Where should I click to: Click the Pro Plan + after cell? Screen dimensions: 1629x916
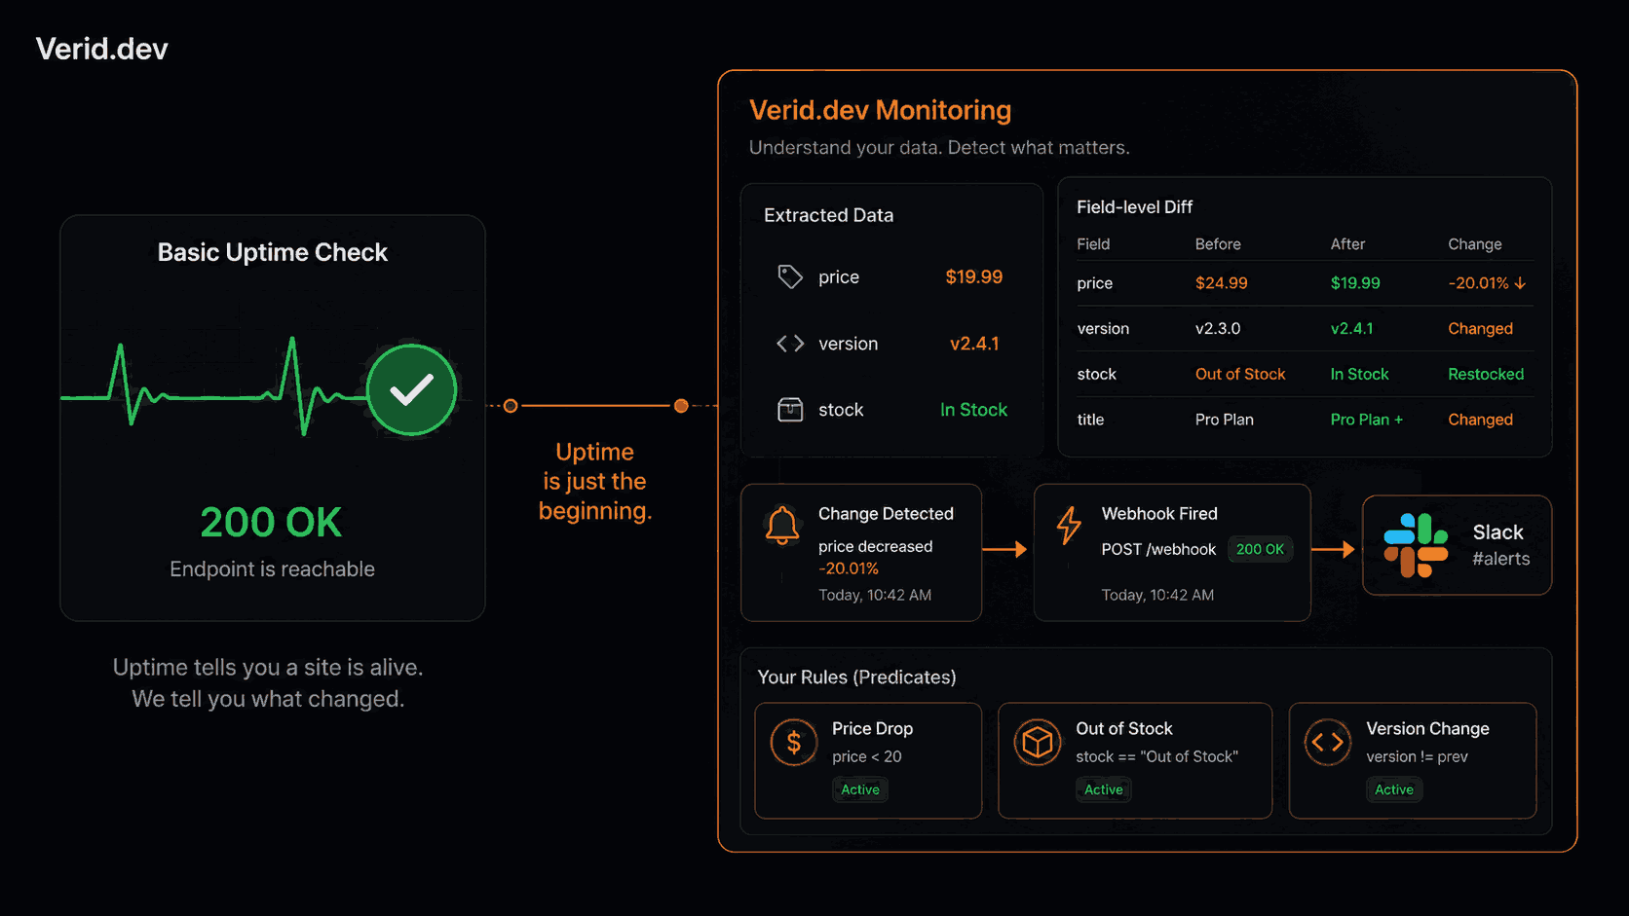pyautogui.click(x=1367, y=420)
